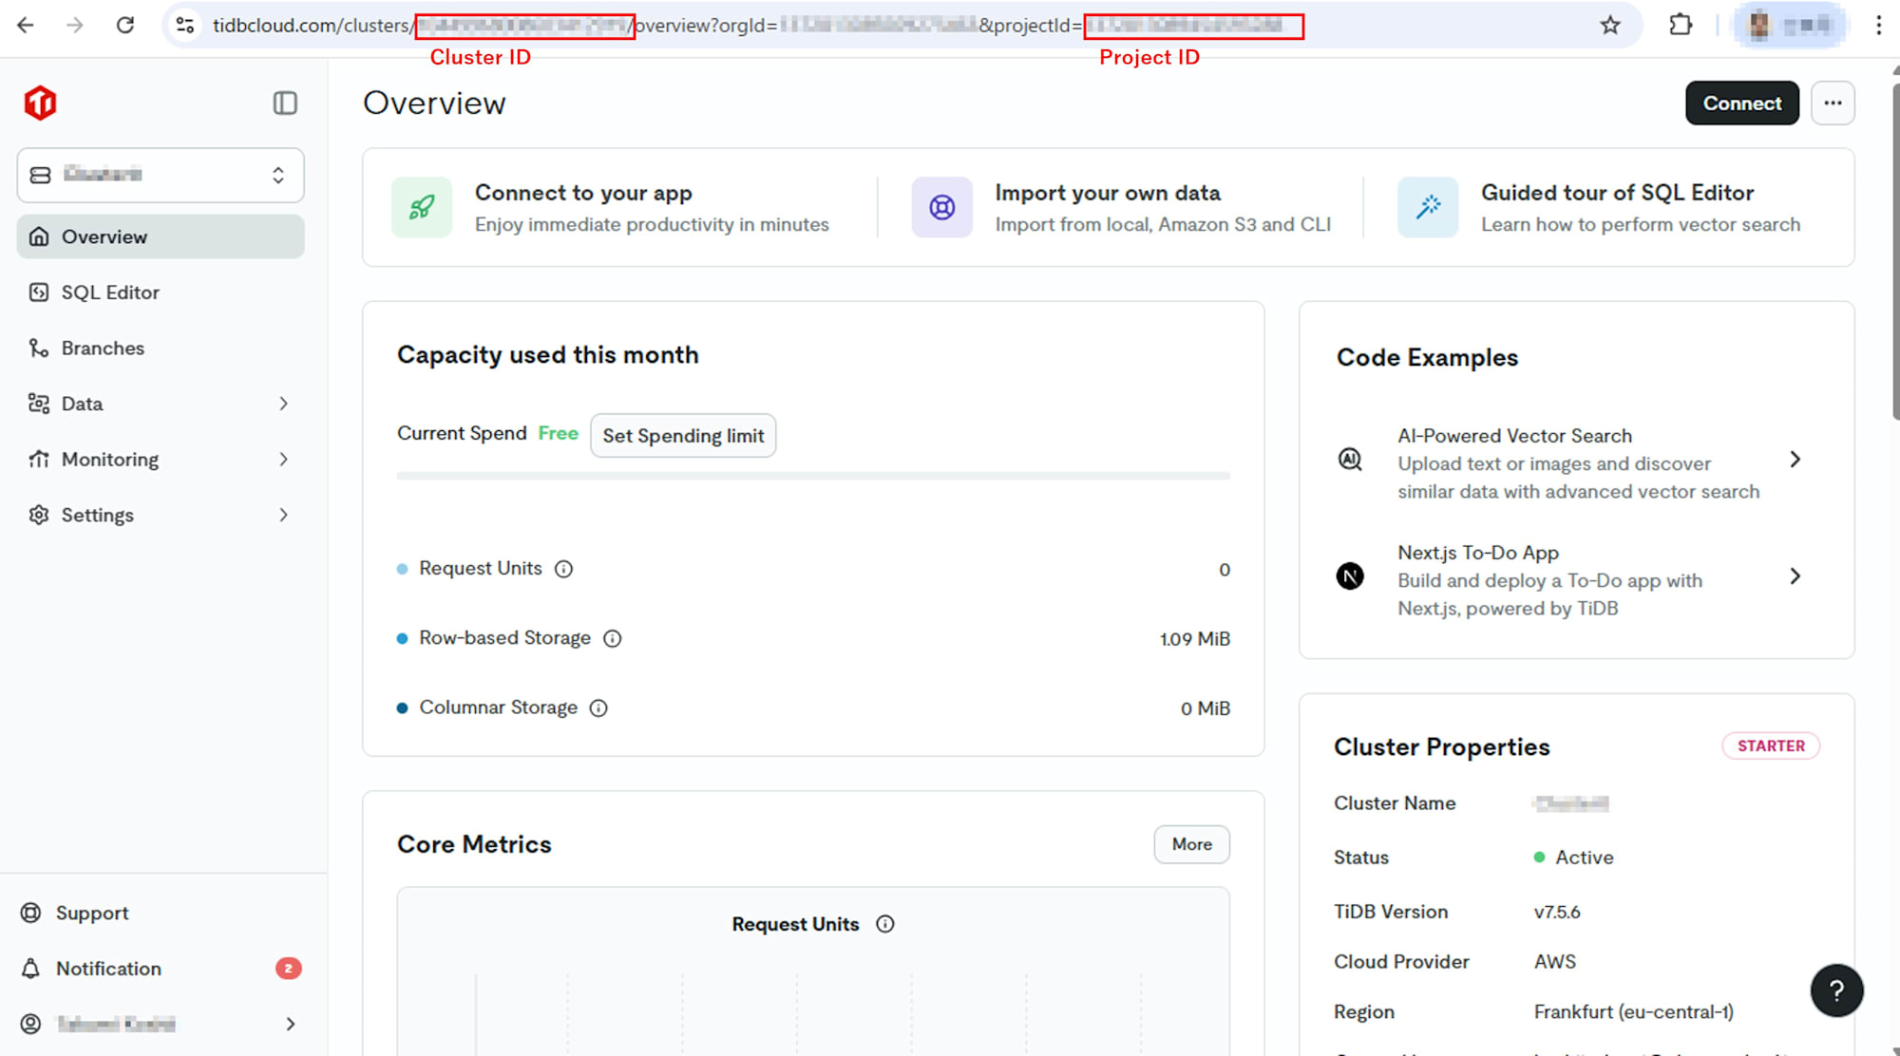The width and height of the screenshot is (1900, 1056).
Task: Bookmark this page with star icon
Action: pyautogui.click(x=1609, y=26)
